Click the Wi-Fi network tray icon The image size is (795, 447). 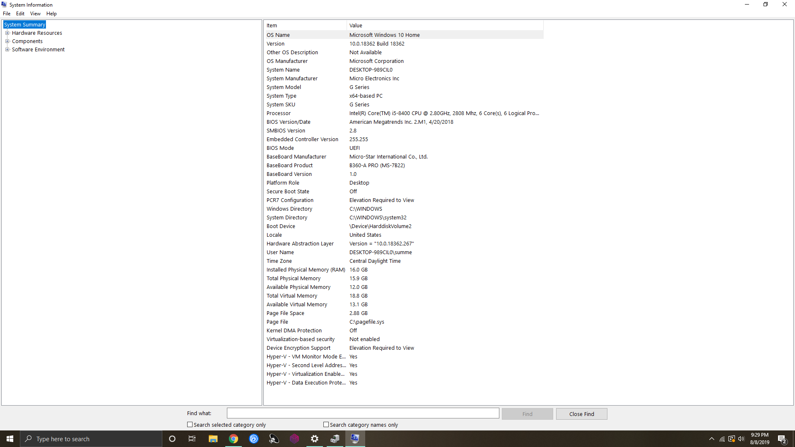tap(722, 439)
